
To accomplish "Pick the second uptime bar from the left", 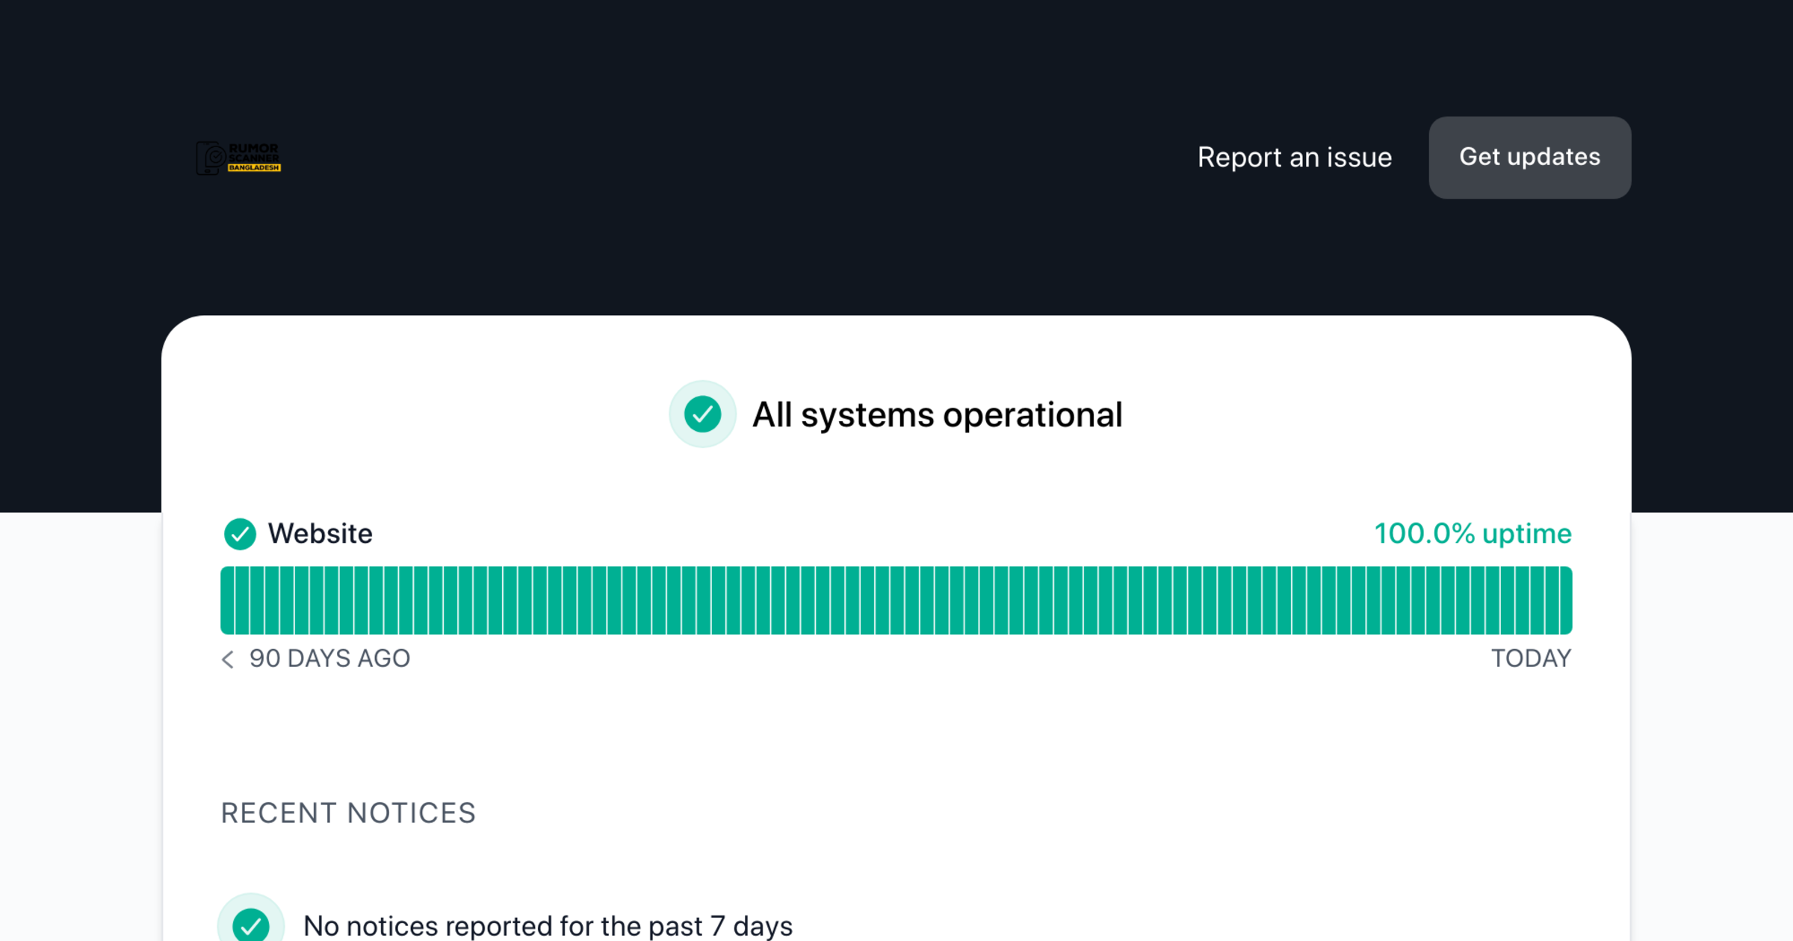I will (x=242, y=600).
